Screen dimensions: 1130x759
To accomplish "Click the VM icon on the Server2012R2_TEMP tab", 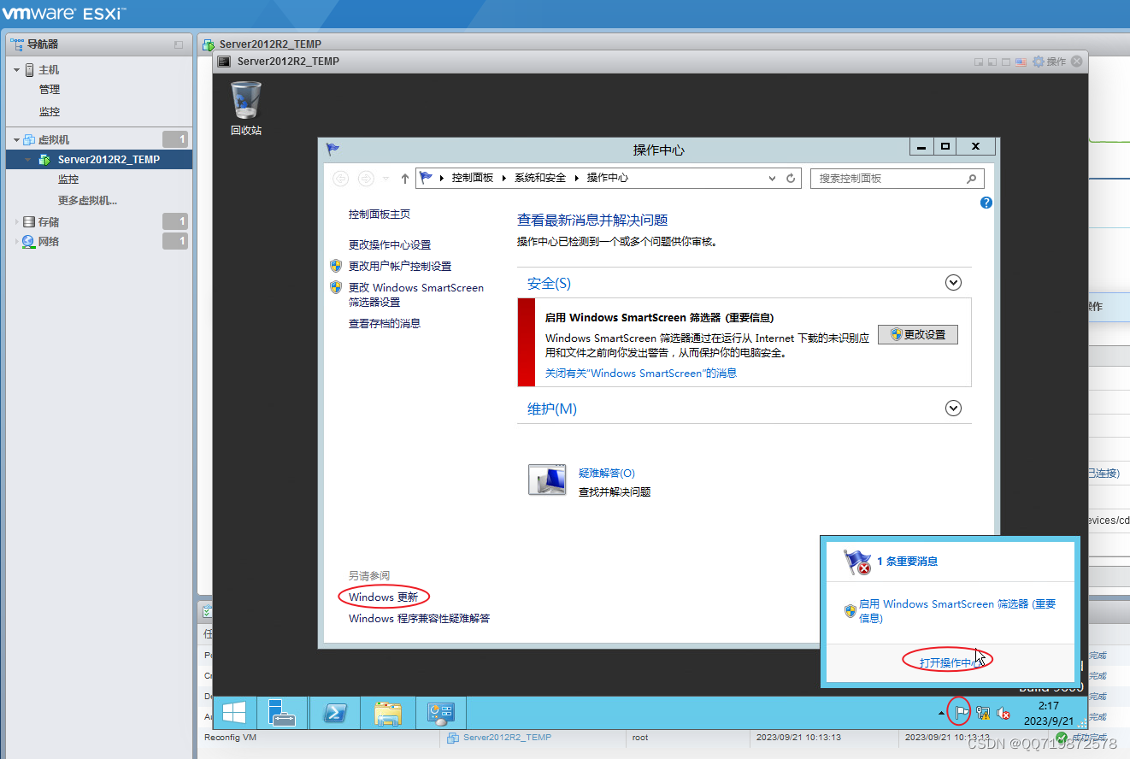I will tap(209, 44).
